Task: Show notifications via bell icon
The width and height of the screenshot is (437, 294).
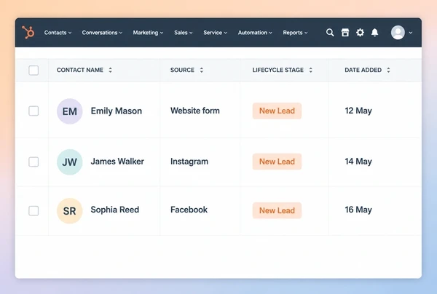Action: click(x=375, y=33)
